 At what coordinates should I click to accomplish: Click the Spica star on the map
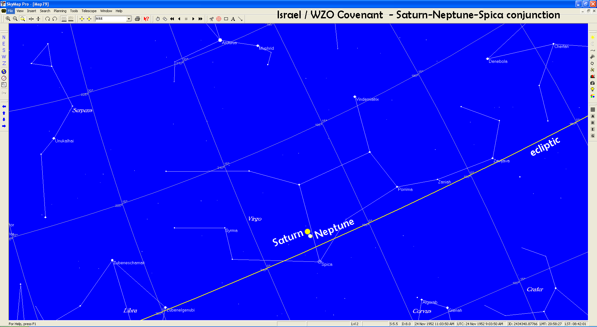tap(320, 262)
